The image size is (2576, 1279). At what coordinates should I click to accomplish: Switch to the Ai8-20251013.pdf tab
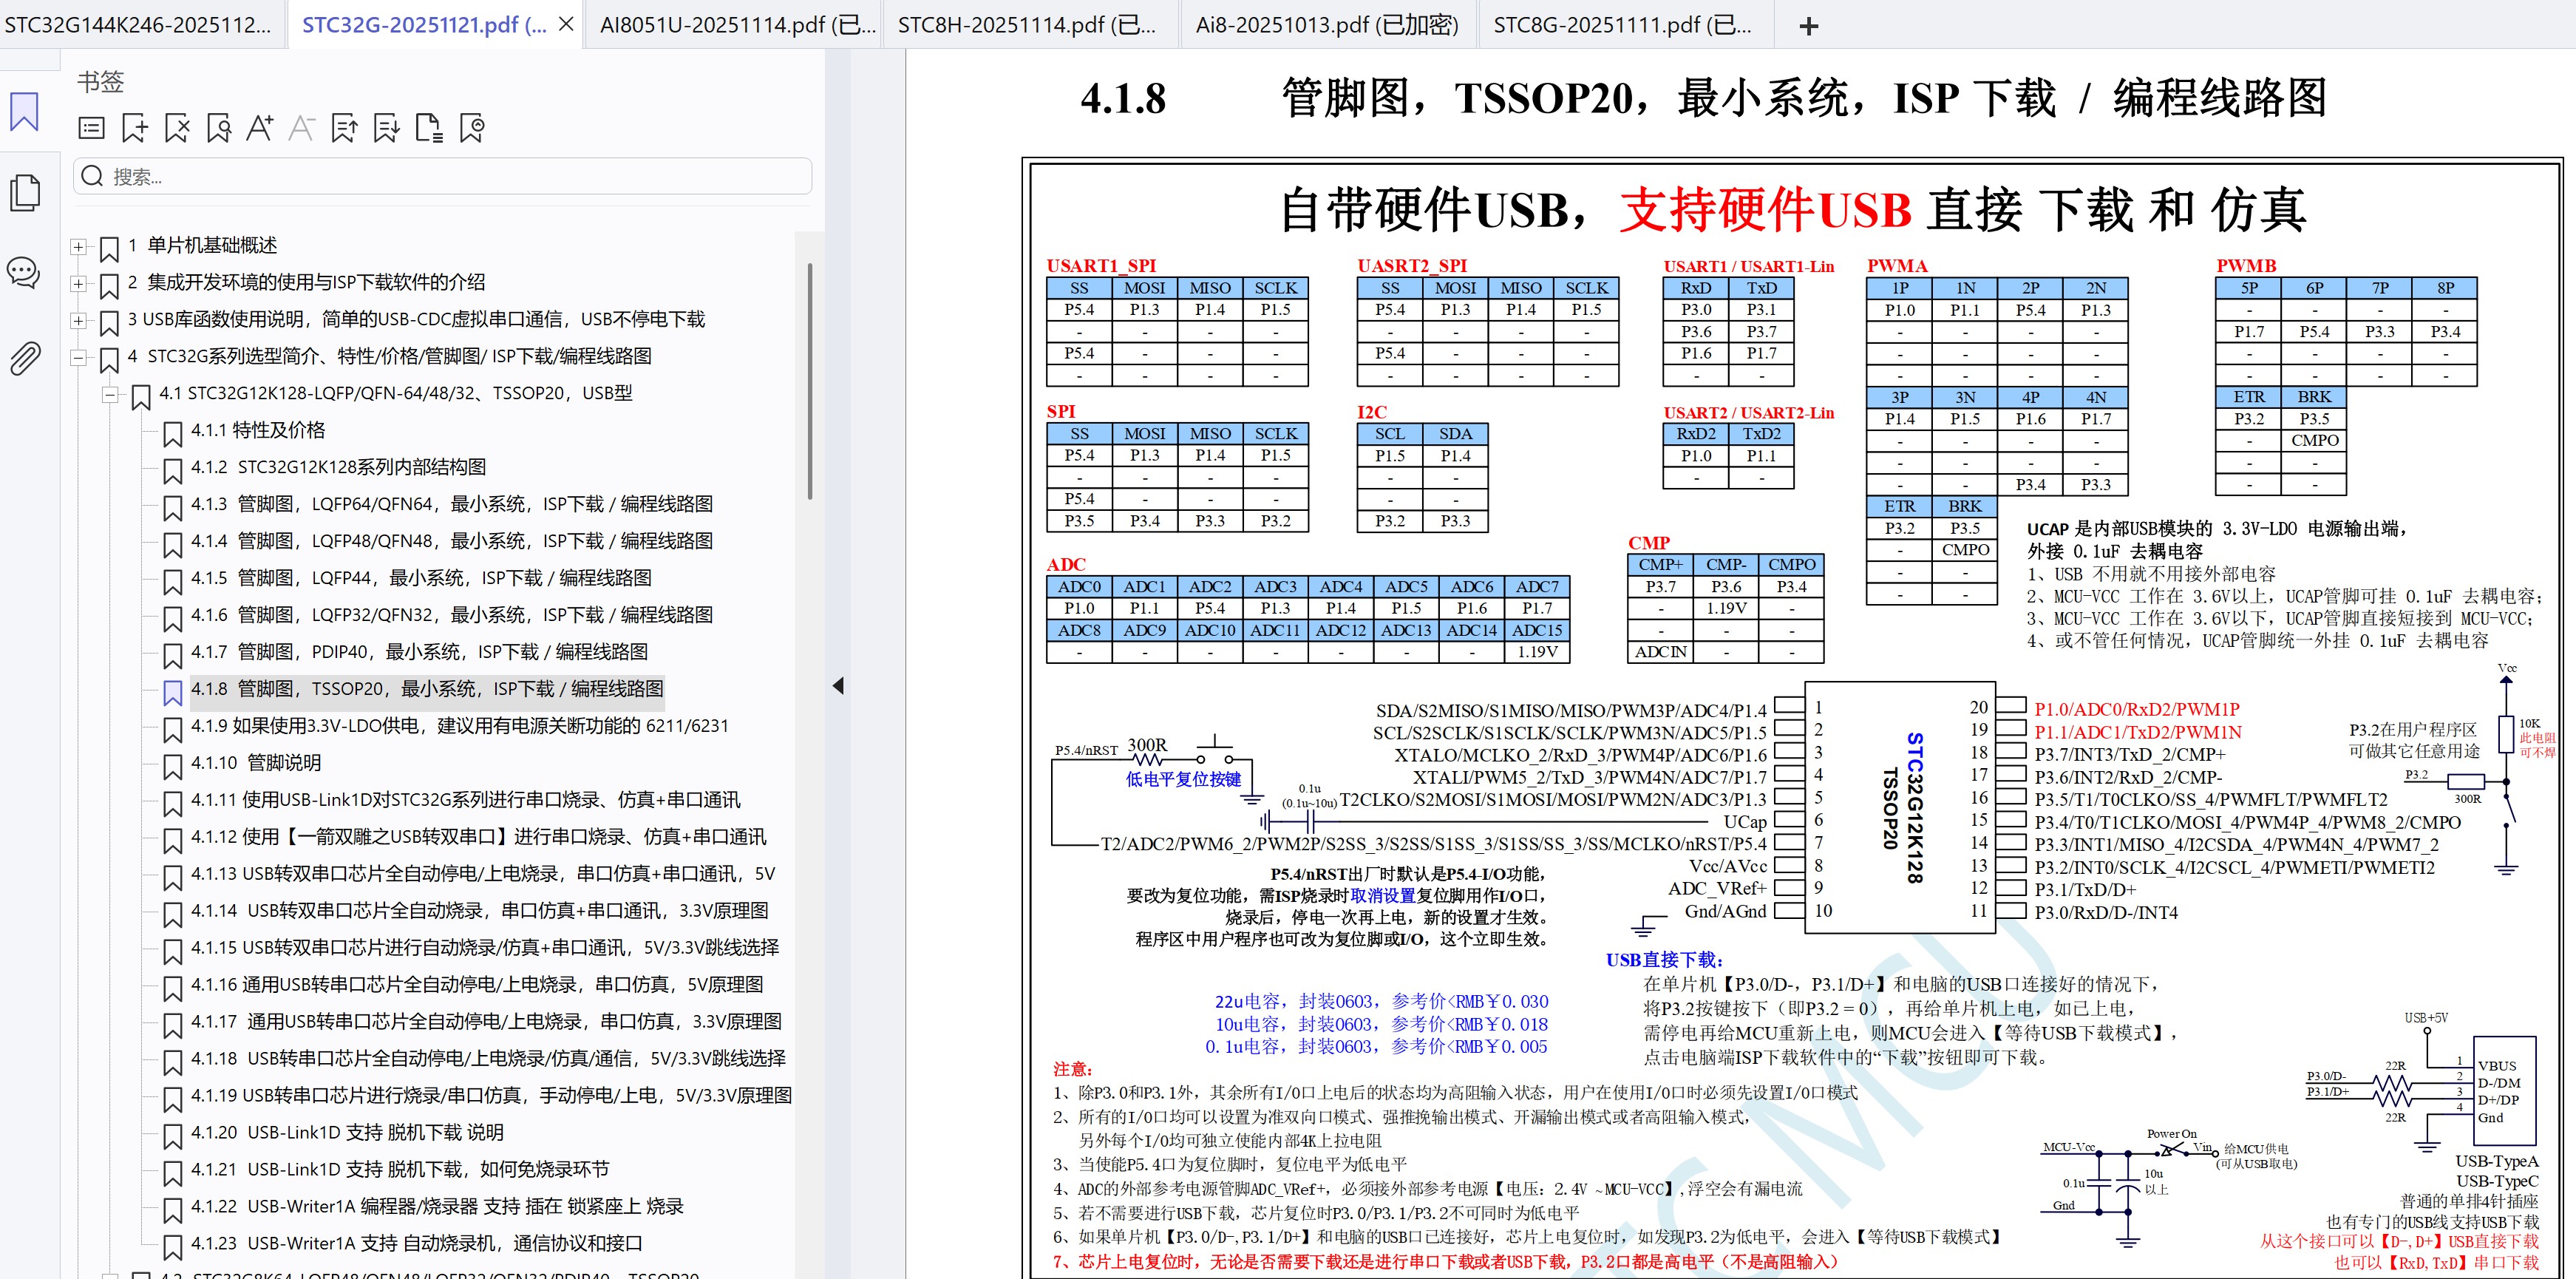pos(1326,25)
